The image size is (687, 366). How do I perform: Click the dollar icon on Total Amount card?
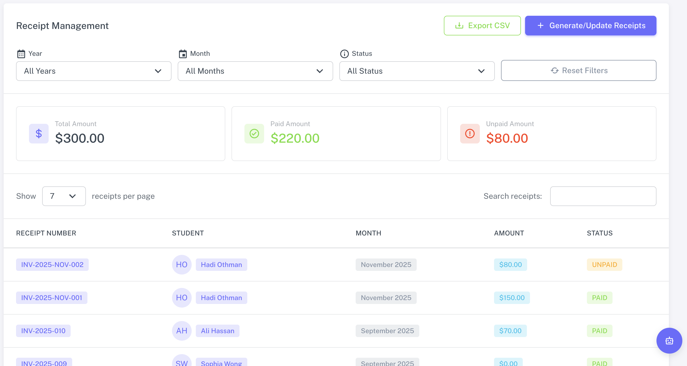(x=38, y=134)
